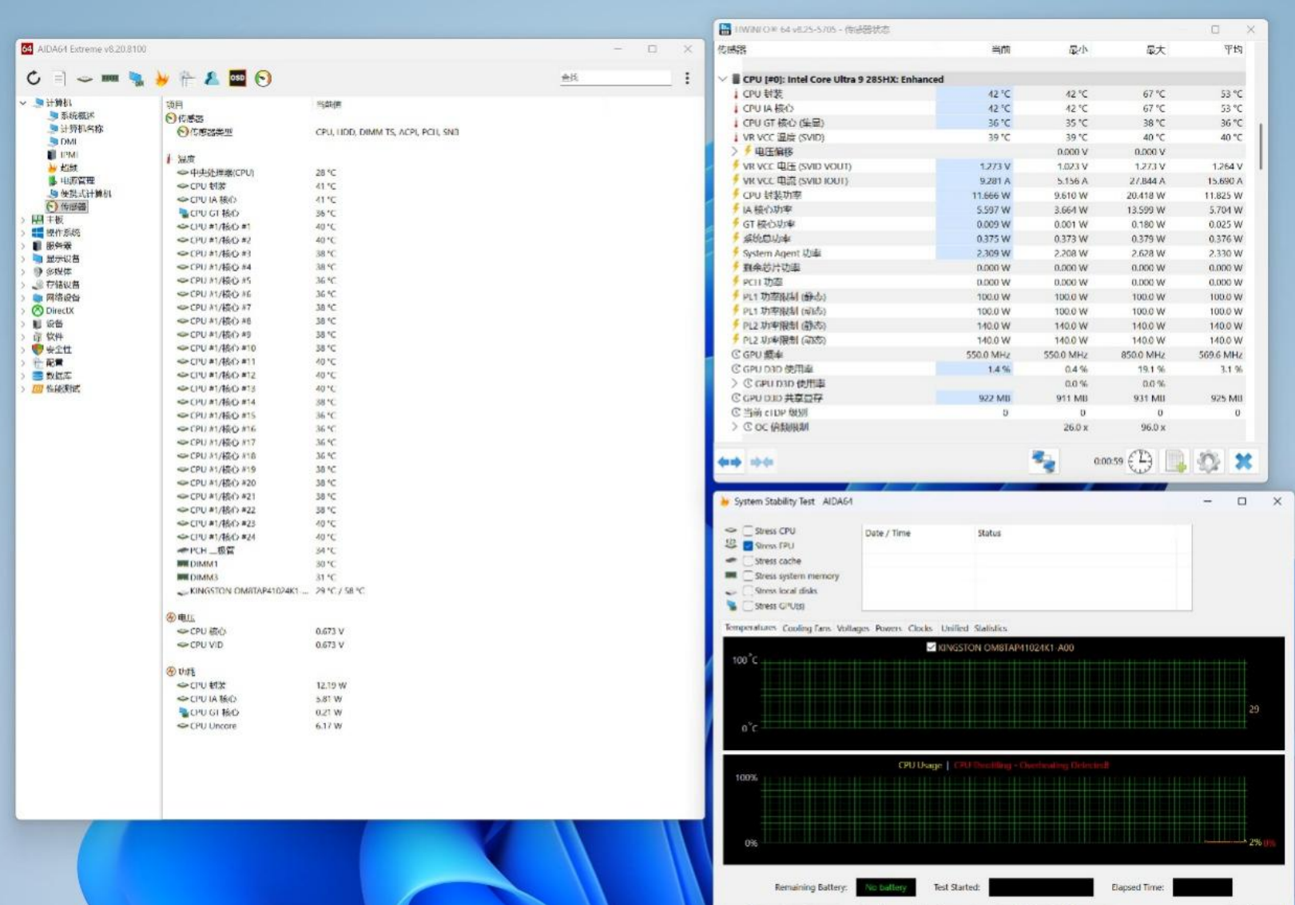Screen dimensions: 1295x905
Task: Select DMI in the AIDA64 tree
Action: click(x=68, y=141)
